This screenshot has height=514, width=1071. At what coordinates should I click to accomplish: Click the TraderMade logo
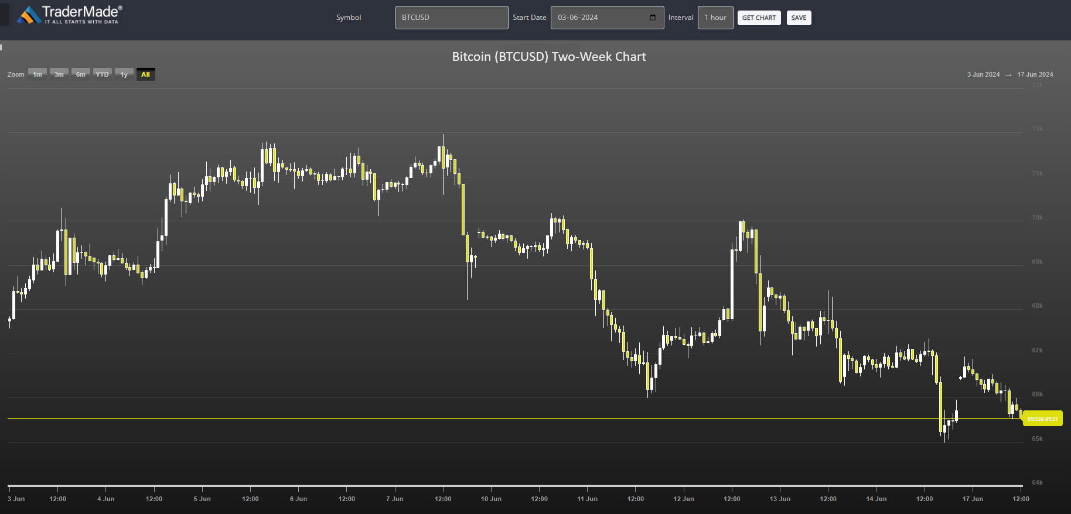70,15
